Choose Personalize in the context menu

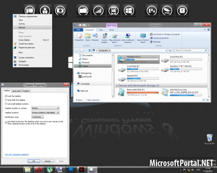point(32,65)
